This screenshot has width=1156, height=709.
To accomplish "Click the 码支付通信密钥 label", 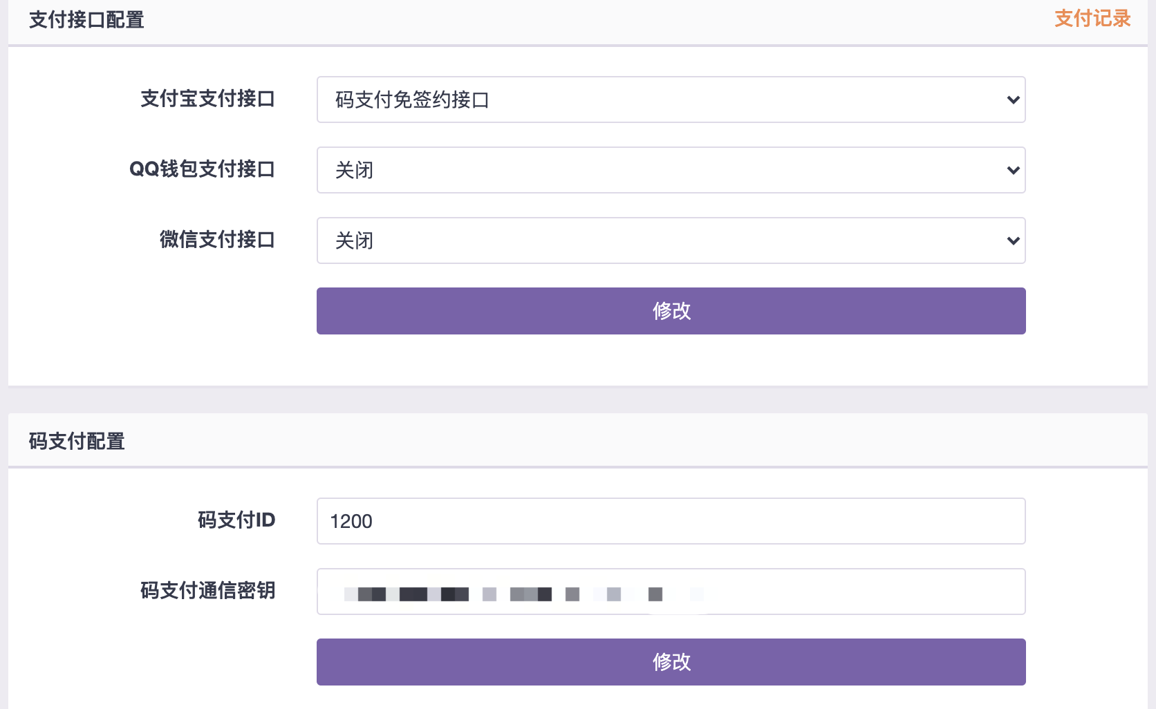I will point(207,590).
